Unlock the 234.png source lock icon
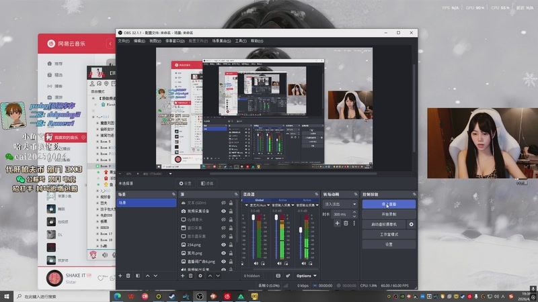538x302 pixels. [231, 245]
